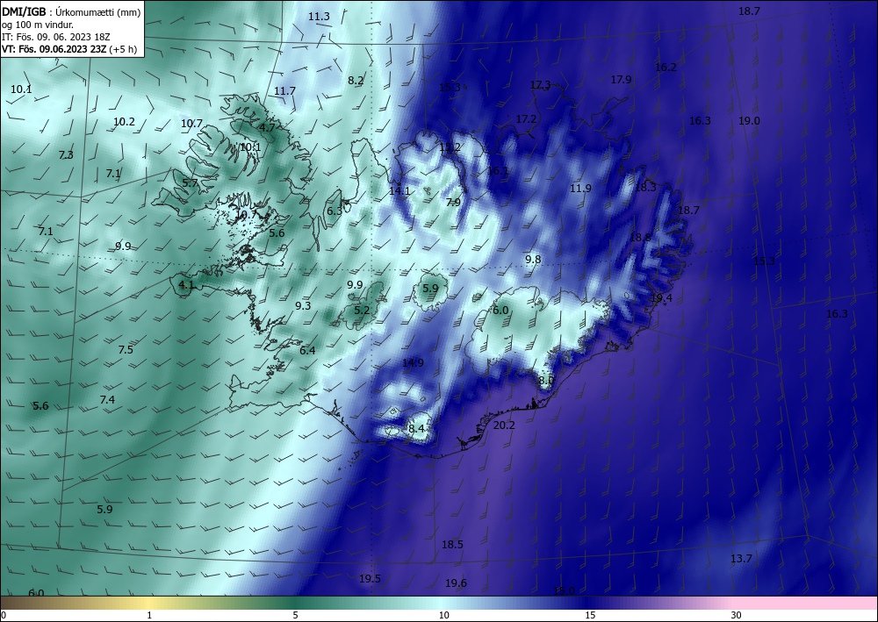Click the map value 18.5

point(452,544)
